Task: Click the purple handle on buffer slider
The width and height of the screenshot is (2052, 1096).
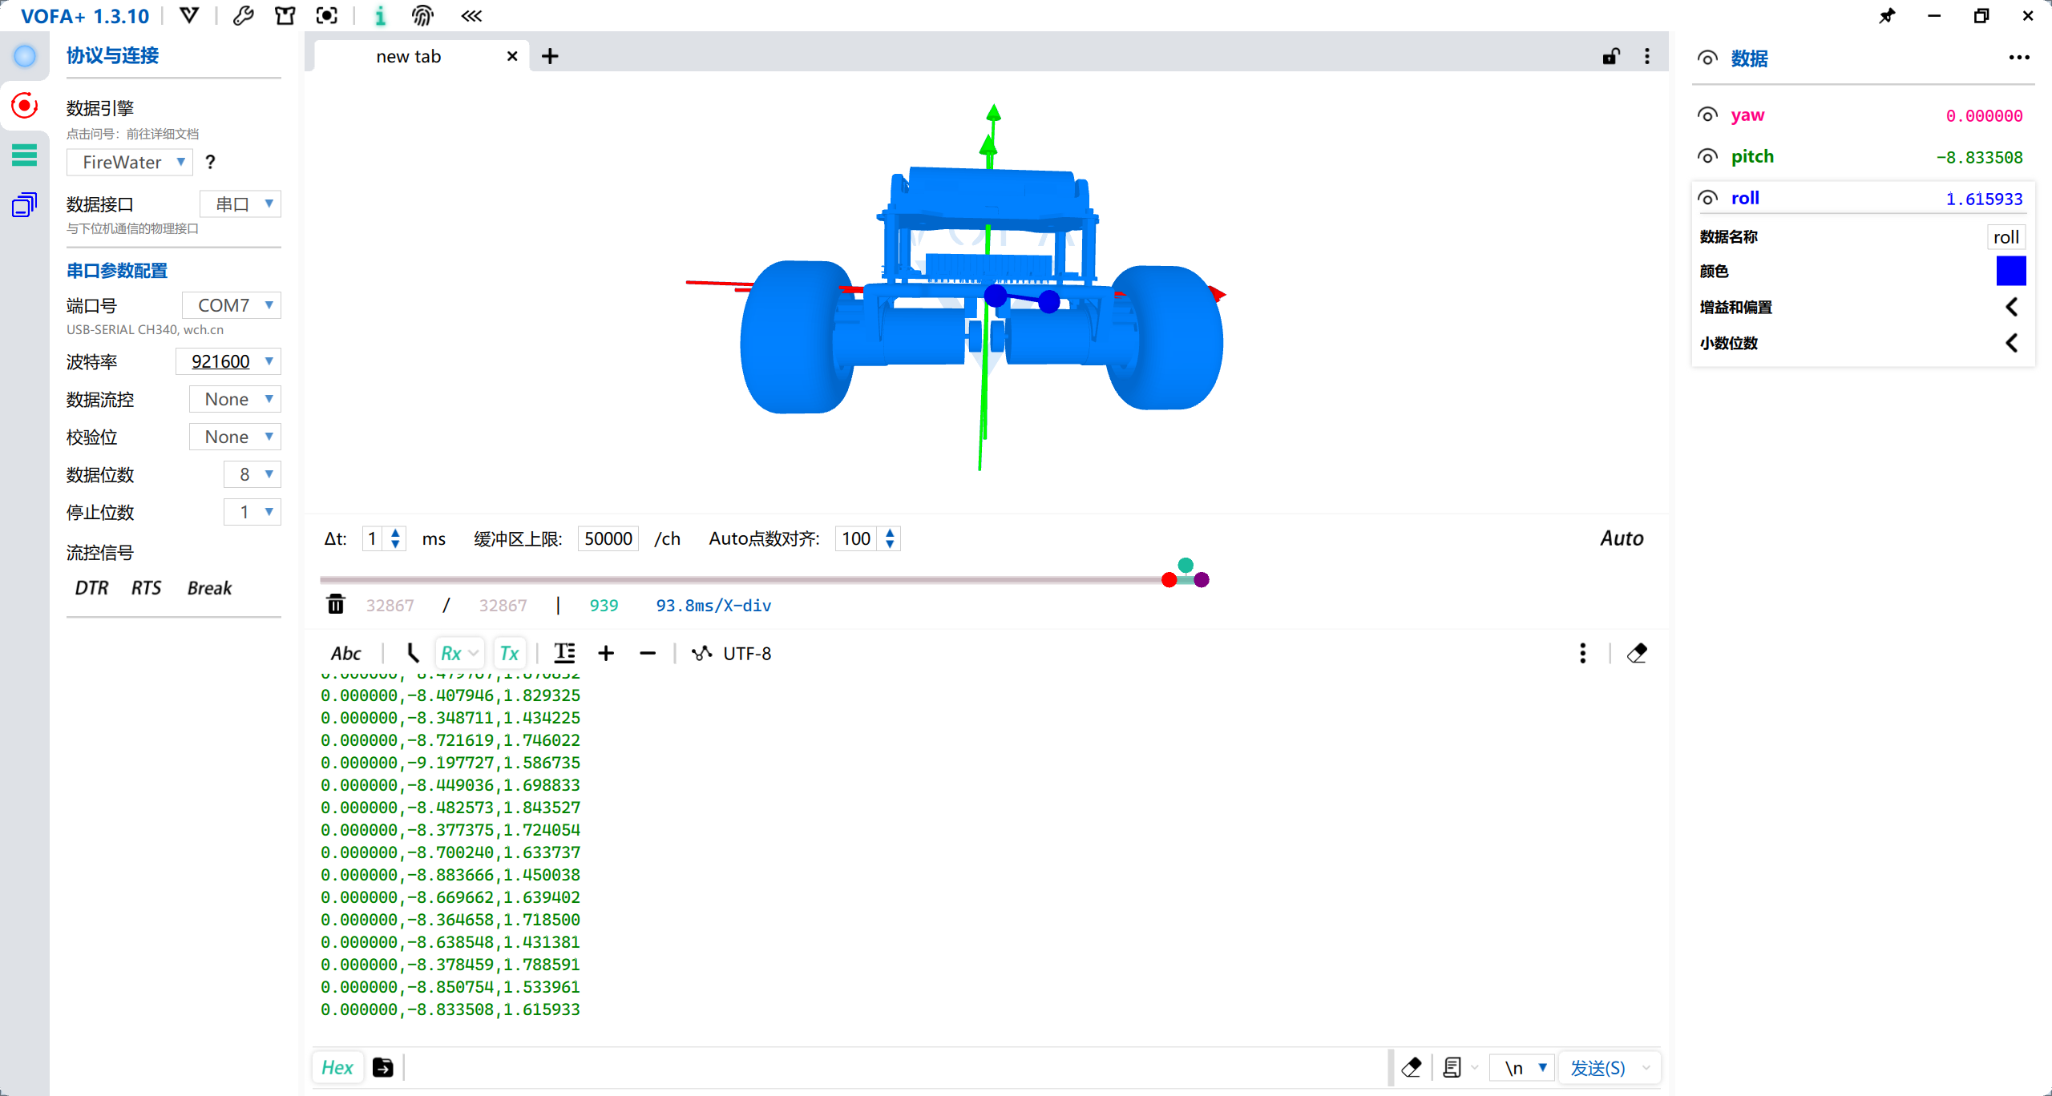Action: (x=1201, y=579)
